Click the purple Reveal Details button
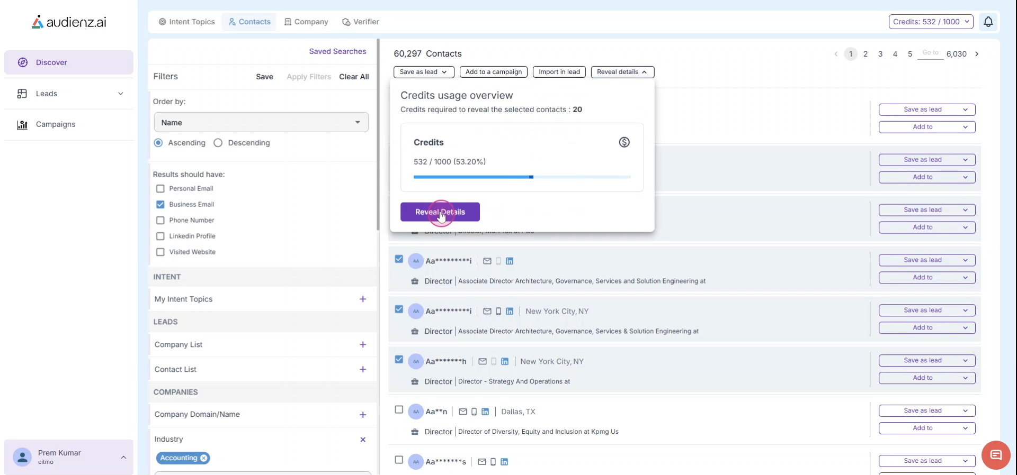Viewport: 1017px width, 475px height. 440,212
